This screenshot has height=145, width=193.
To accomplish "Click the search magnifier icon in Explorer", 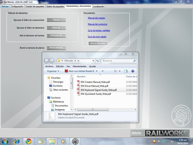I will pyautogui.click(x=134, y=61).
